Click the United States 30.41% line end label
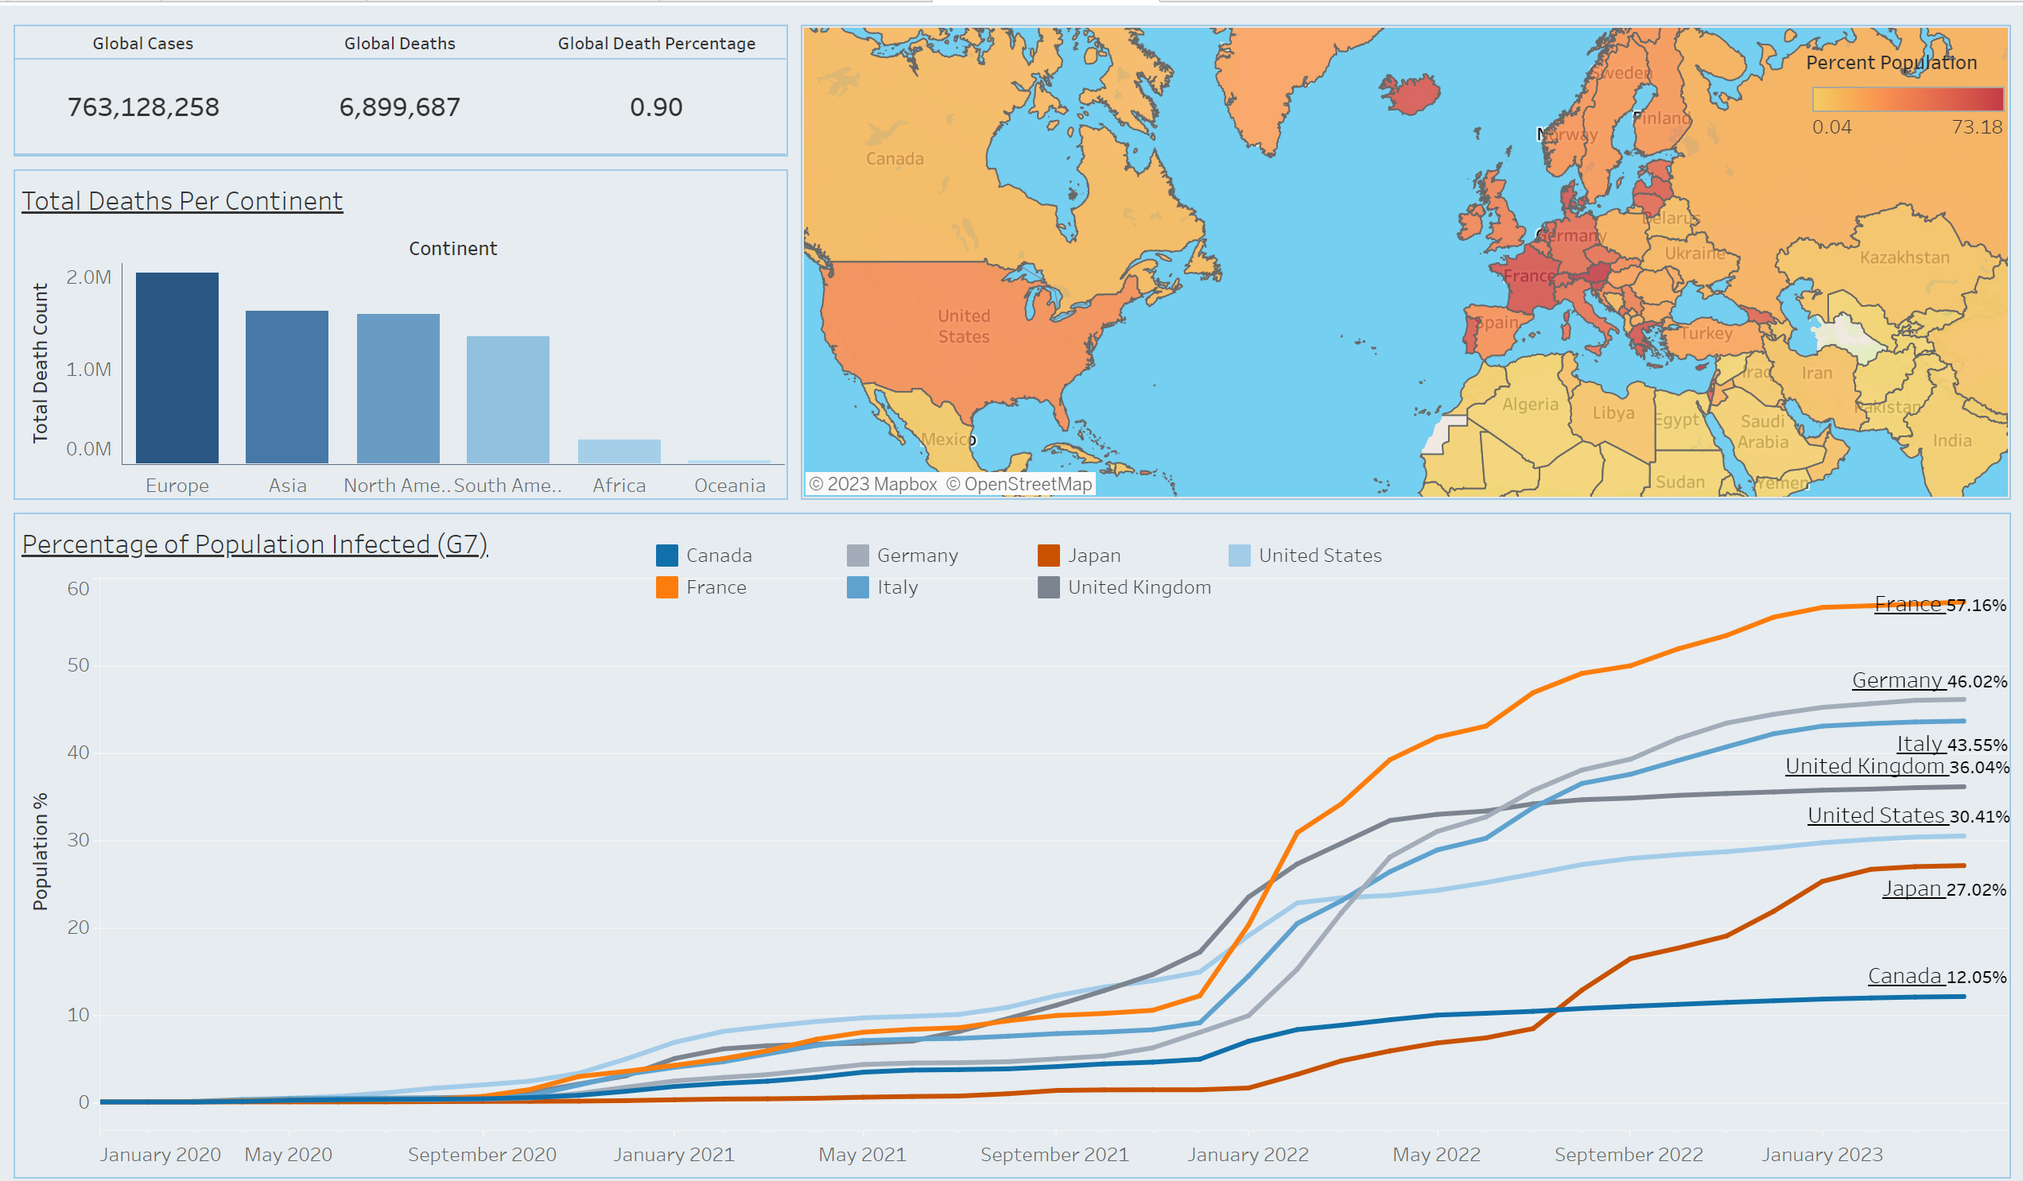The image size is (2023, 1181). [x=1908, y=815]
